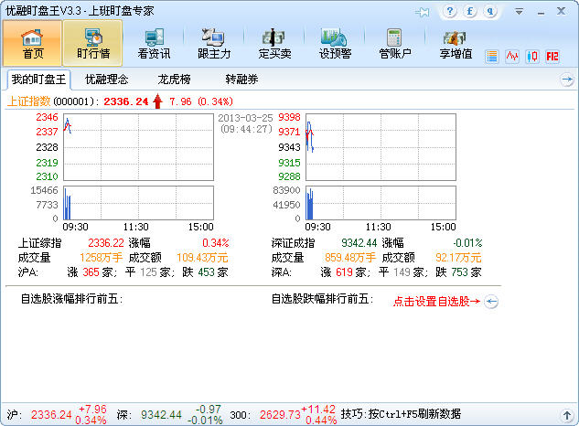This screenshot has width=579, height=426.
Task: Click the 上证指数 index label
Action: (28, 101)
